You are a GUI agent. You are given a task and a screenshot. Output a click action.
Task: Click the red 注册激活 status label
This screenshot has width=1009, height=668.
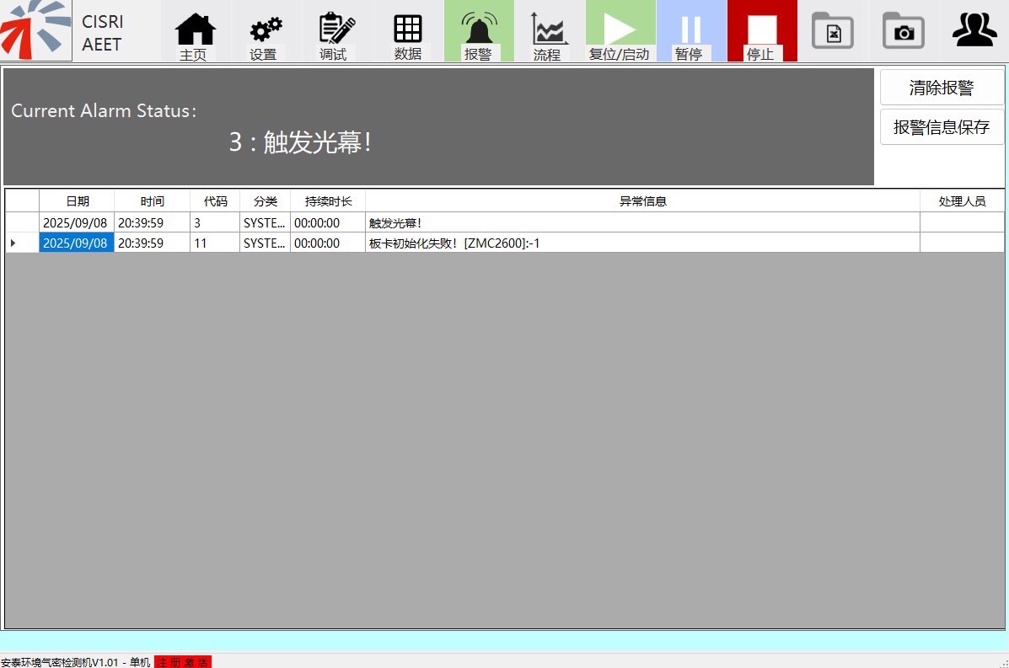183,661
